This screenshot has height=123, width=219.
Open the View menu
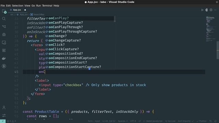tap(27, 5)
